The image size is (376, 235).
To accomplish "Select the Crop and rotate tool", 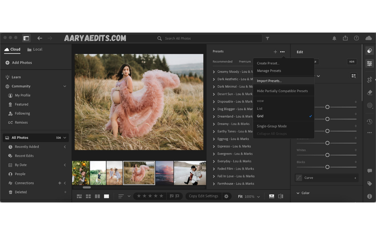I will (369, 80).
